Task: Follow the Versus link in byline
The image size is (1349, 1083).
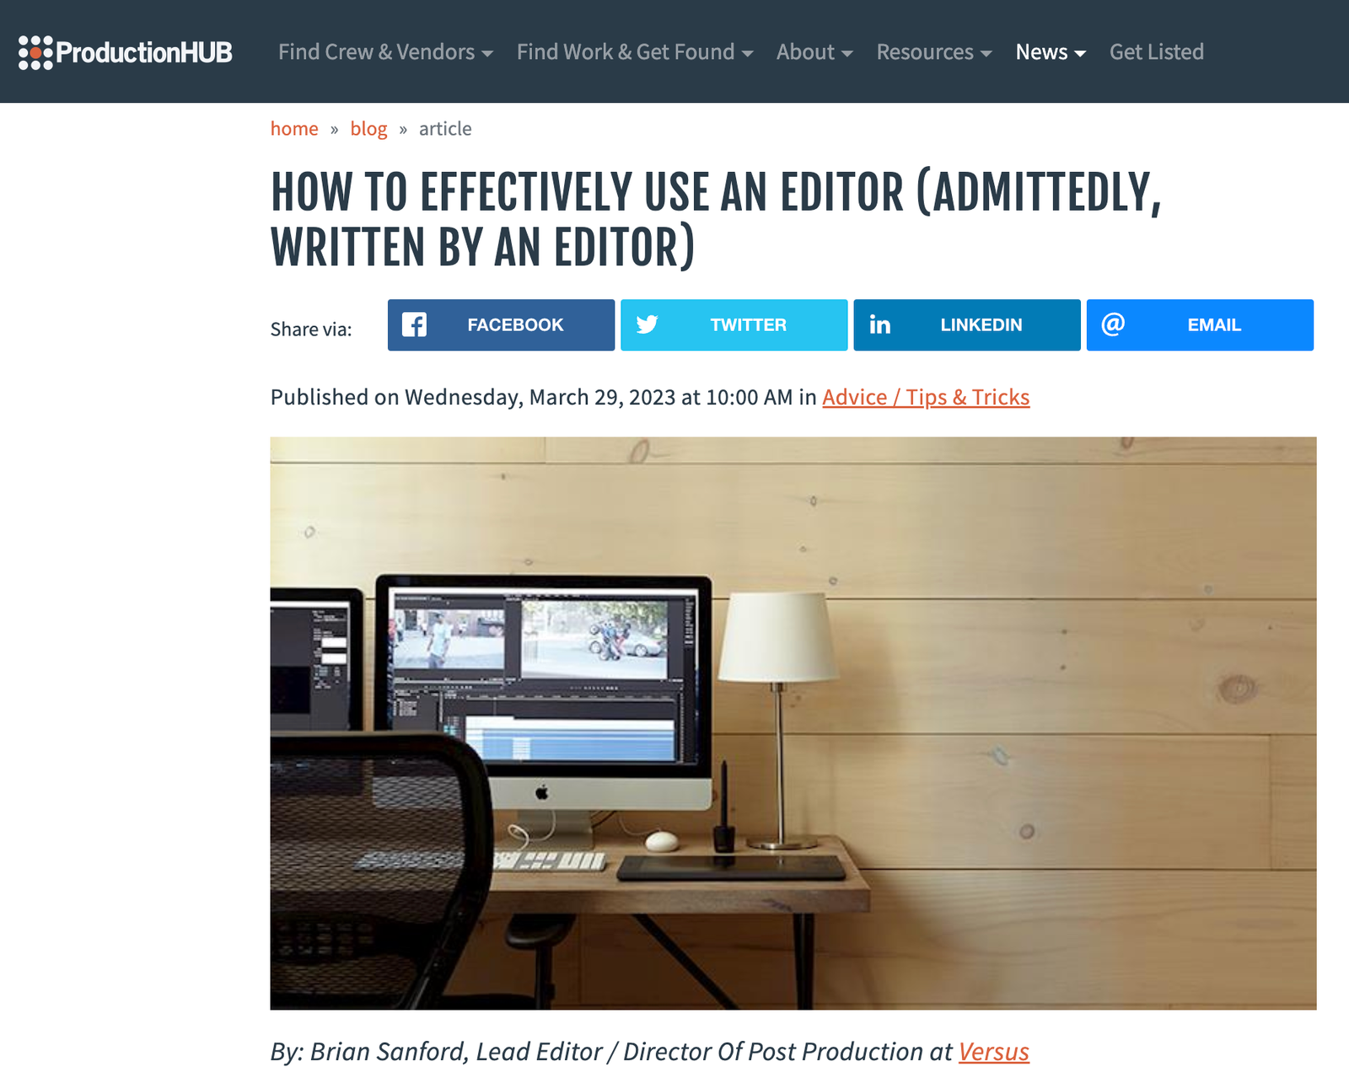Action: pos(993,1052)
